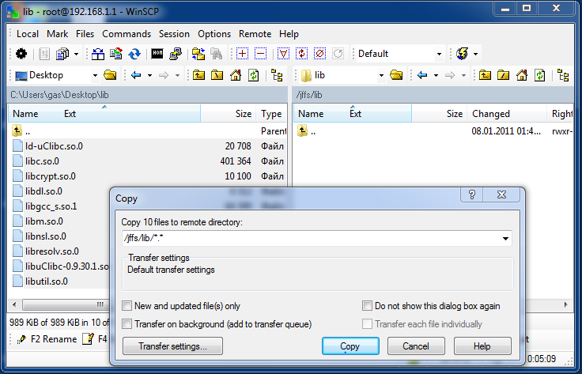Sort local panel by Size column

pyautogui.click(x=229, y=114)
